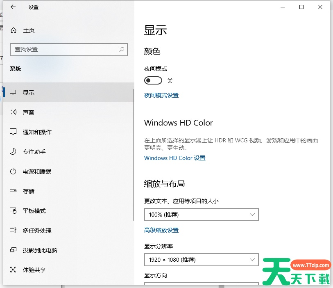
Task: Click the power icon for 电源和睡眠
Action: [14, 171]
